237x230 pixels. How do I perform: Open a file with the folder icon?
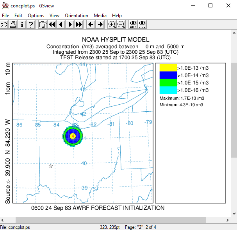(x=4, y=25)
